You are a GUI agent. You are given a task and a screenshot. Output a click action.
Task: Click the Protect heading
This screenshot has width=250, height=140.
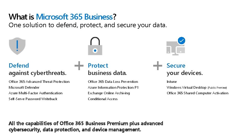[x=98, y=66]
